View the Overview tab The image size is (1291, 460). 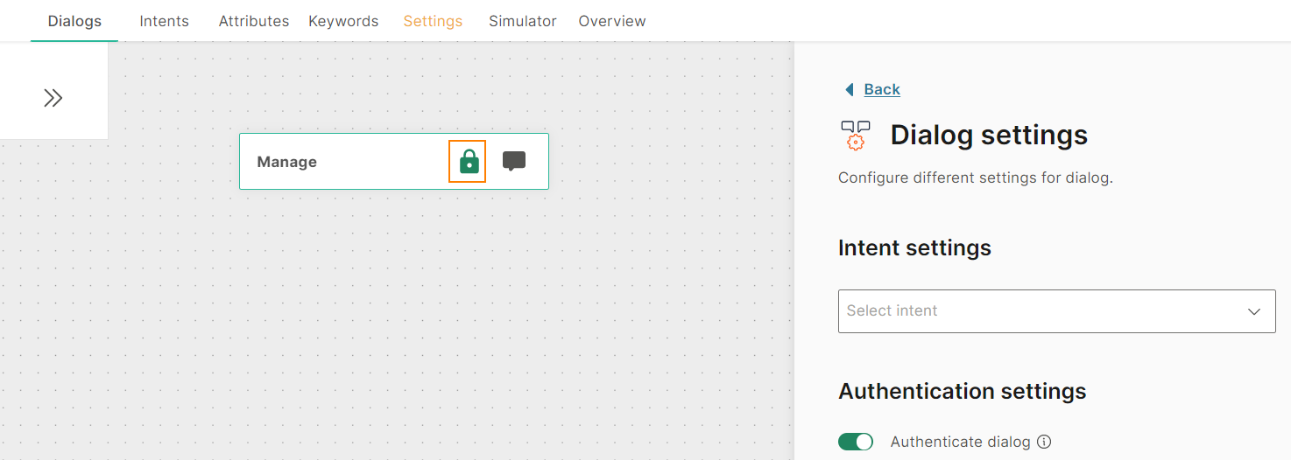coord(612,21)
